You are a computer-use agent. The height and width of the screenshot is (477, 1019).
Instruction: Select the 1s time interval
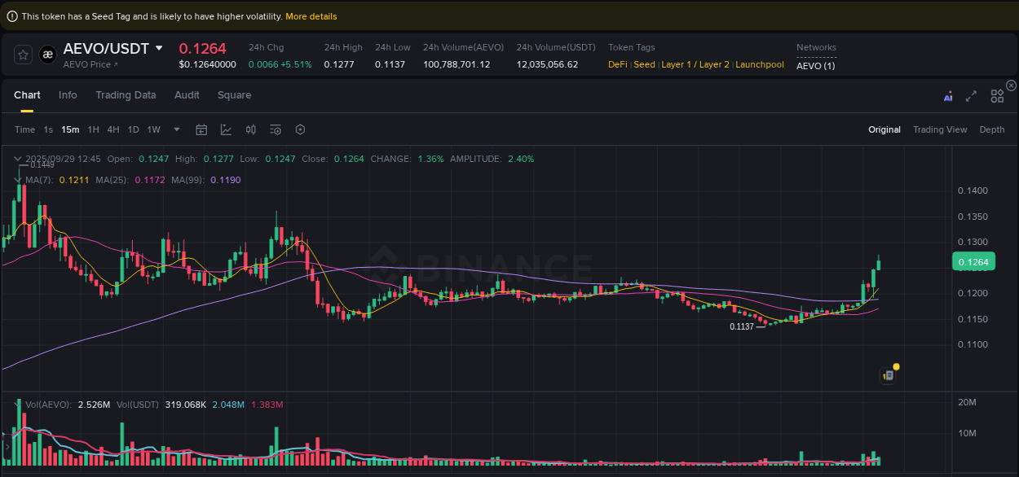tap(47, 129)
